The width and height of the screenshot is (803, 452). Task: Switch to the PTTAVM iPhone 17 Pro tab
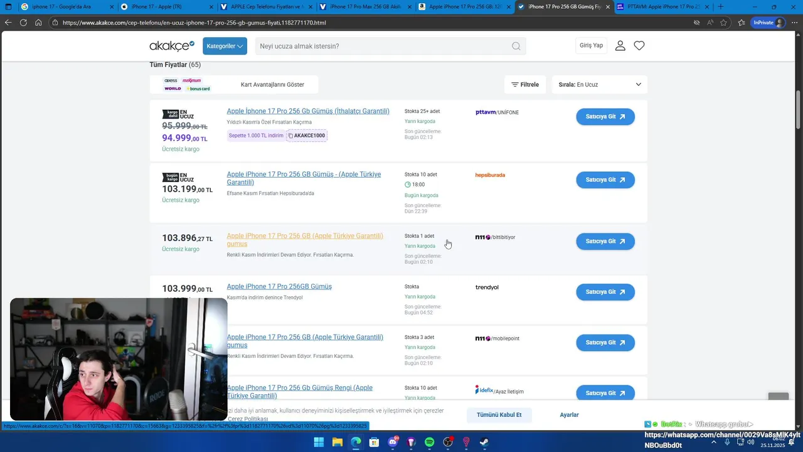tap(662, 7)
